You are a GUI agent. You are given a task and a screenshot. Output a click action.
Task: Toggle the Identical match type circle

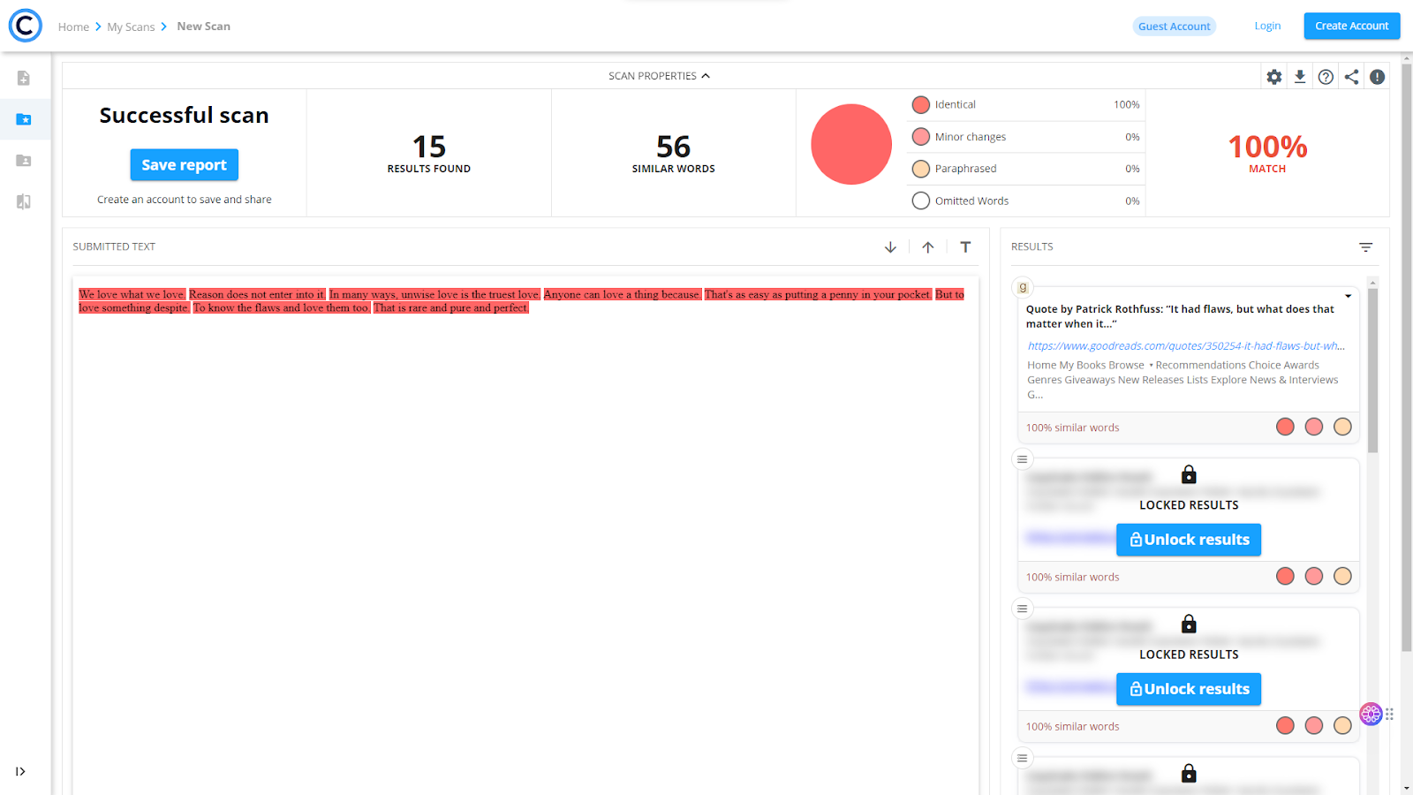(x=921, y=105)
